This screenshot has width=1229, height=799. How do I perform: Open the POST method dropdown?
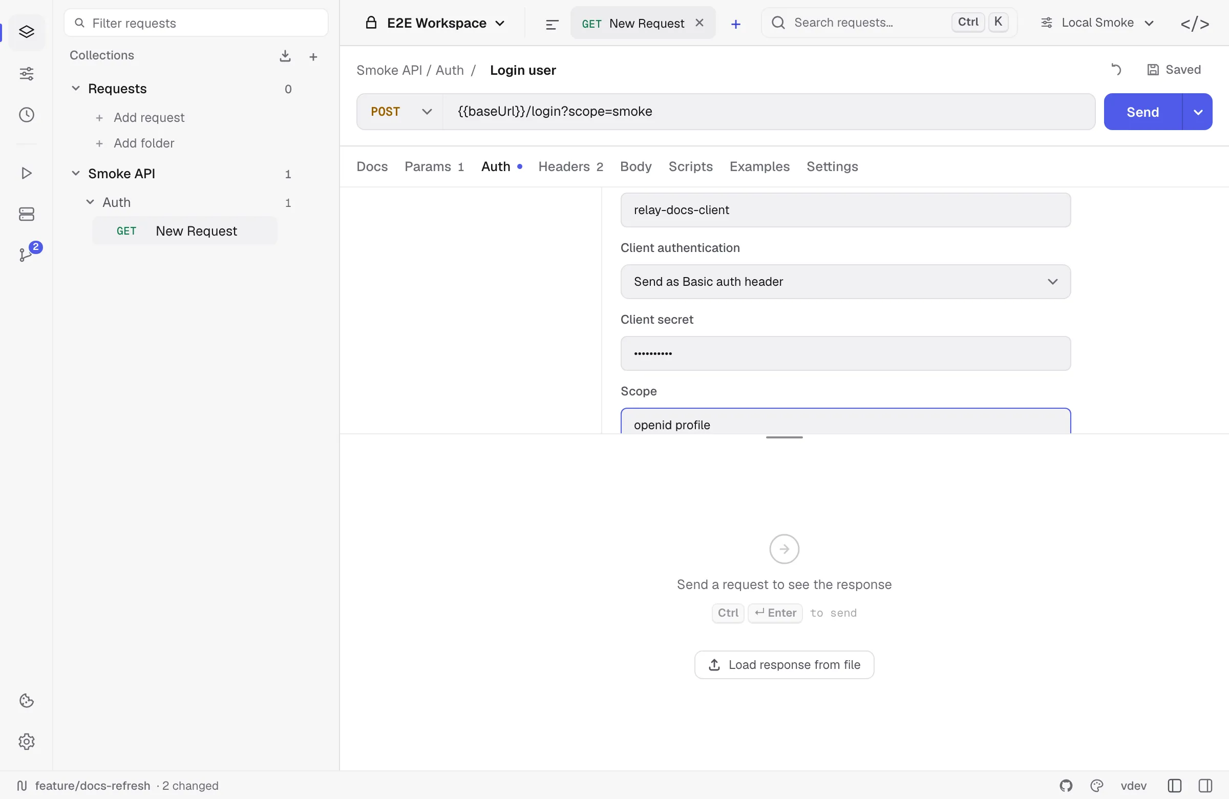(400, 112)
